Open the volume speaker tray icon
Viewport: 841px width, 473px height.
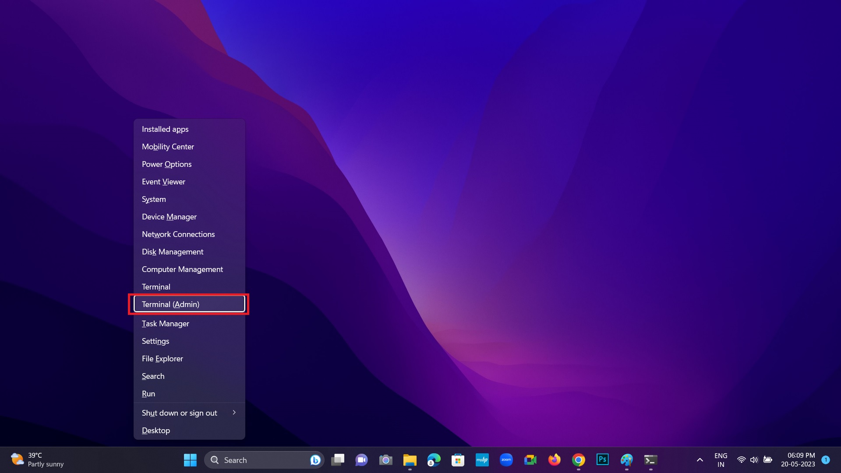click(x=754, y=460)
